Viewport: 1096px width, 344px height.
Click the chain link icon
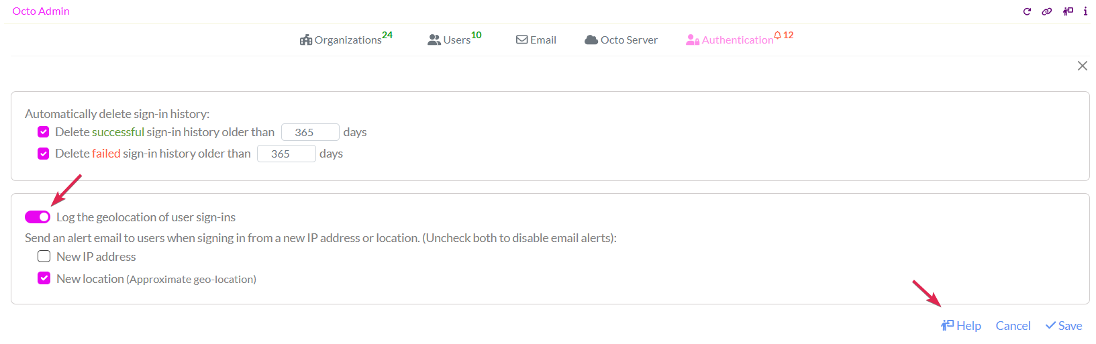[x=1046, y=11]
